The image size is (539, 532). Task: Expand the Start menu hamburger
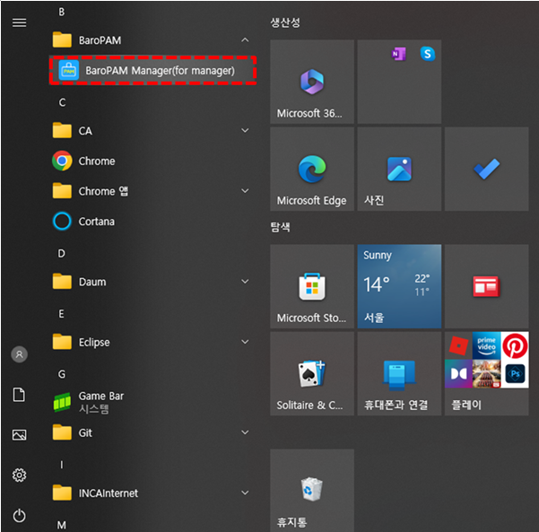(x=19, y=22)
